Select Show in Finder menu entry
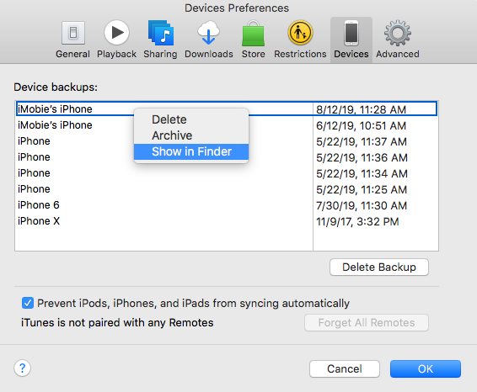The height and width of the screenshot is (392, 477). click(191, 151)
